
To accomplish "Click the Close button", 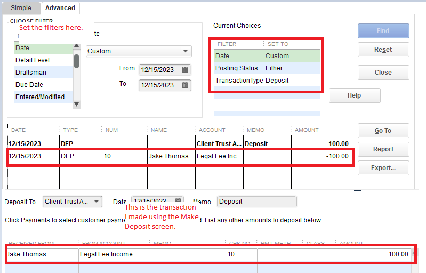I will [x=383, y=73].
